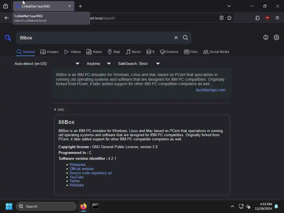Open the Twitter link
This screenshot has width=284, height=213.
[75, 181]
